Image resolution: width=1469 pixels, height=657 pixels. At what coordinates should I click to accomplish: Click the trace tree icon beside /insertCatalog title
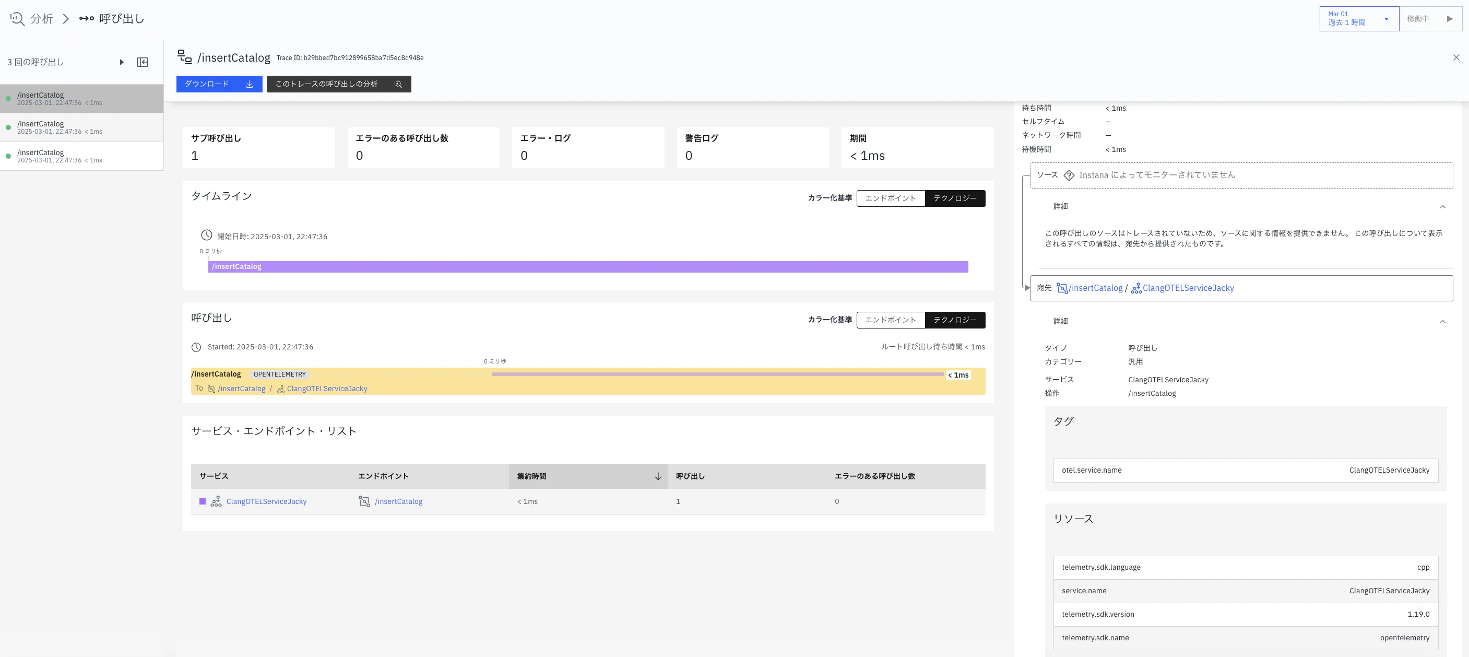185,57
